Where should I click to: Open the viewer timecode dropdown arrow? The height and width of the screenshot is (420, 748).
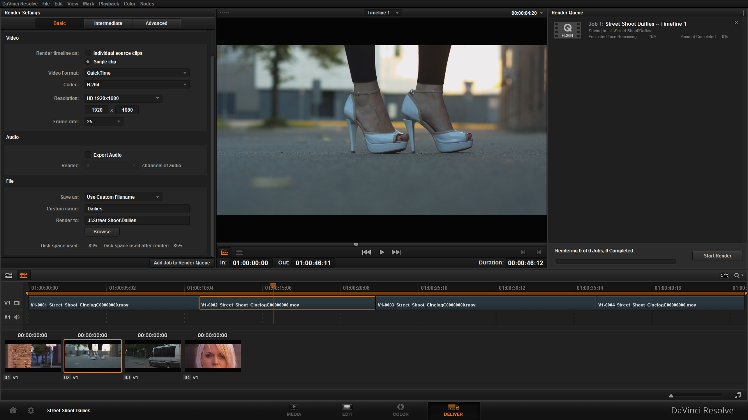click(x=541, y=13)
